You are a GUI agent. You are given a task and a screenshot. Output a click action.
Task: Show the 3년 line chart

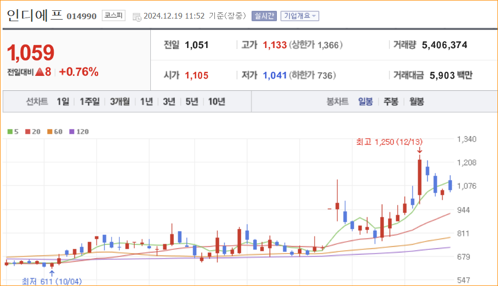coord(169,102)
